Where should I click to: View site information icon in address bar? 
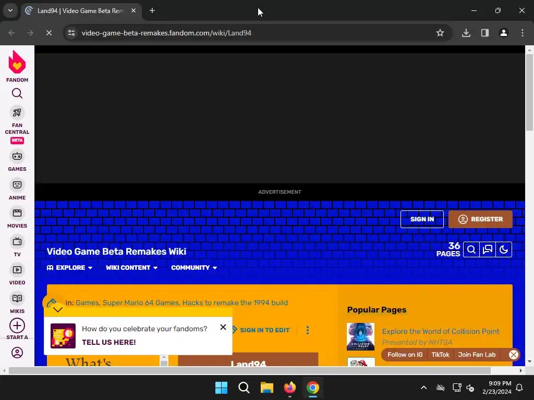coord(71,33)
